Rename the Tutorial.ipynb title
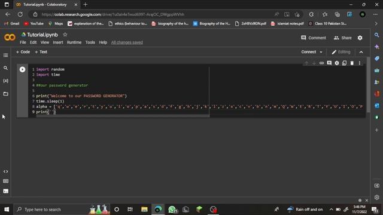The width and height of the screenshot is (383, 215). click(x=42, y=35)
